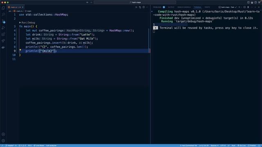Switch to the Ports tab
Screen dimensions: 262x147
(207, 7)
